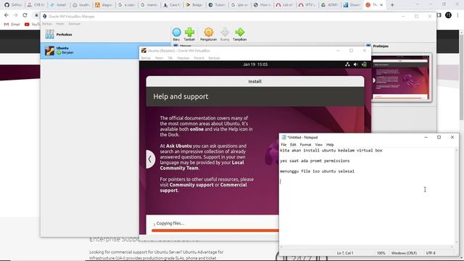Image resolution: width=464 pixels, height=261 pixels.
Task: Open the Berkas menu in VirtualBox Manager
Action: 46,24
